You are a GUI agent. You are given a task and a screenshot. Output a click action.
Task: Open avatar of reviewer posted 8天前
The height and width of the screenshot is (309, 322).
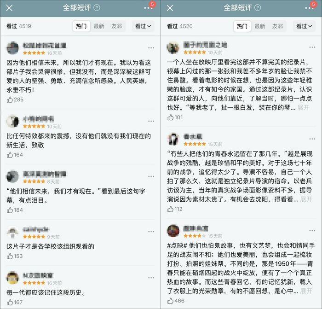(x=13, y=176)
